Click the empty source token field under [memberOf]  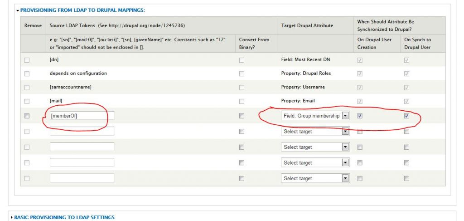click(x=82, y=131)
